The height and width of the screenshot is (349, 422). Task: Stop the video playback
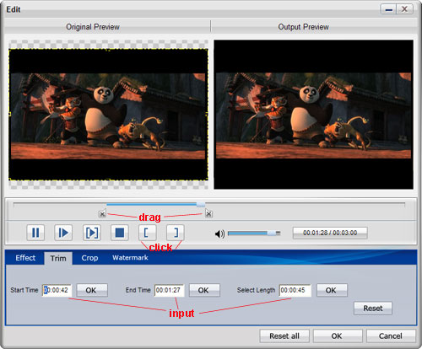[120, 233]
